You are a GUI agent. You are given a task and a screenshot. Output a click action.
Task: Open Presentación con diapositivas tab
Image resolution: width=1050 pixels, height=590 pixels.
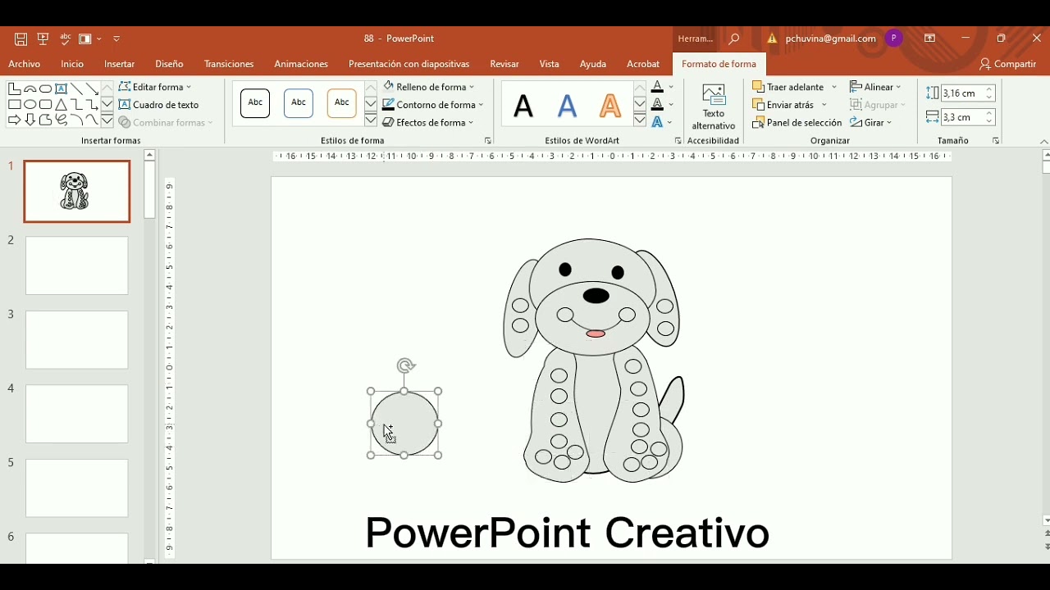(409, 64)
